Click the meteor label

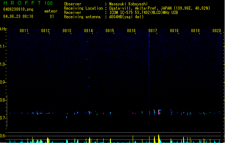pyautogui.click(x=51, y=11)
